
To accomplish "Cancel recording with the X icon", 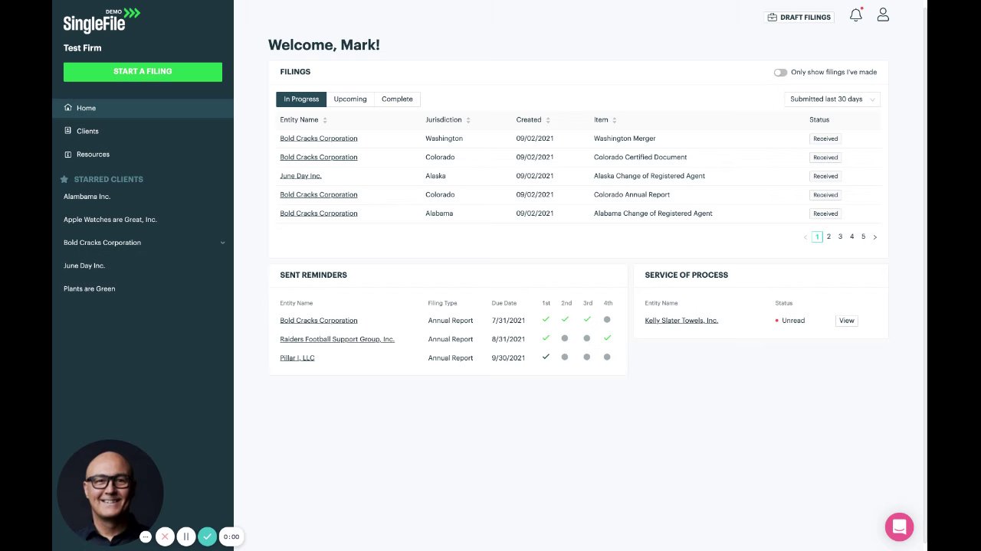I will click(165, 536).
